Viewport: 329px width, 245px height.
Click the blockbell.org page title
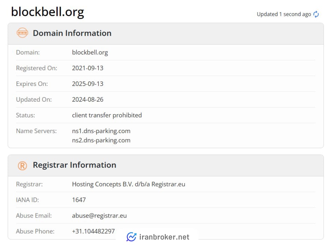tap(48, 12)
